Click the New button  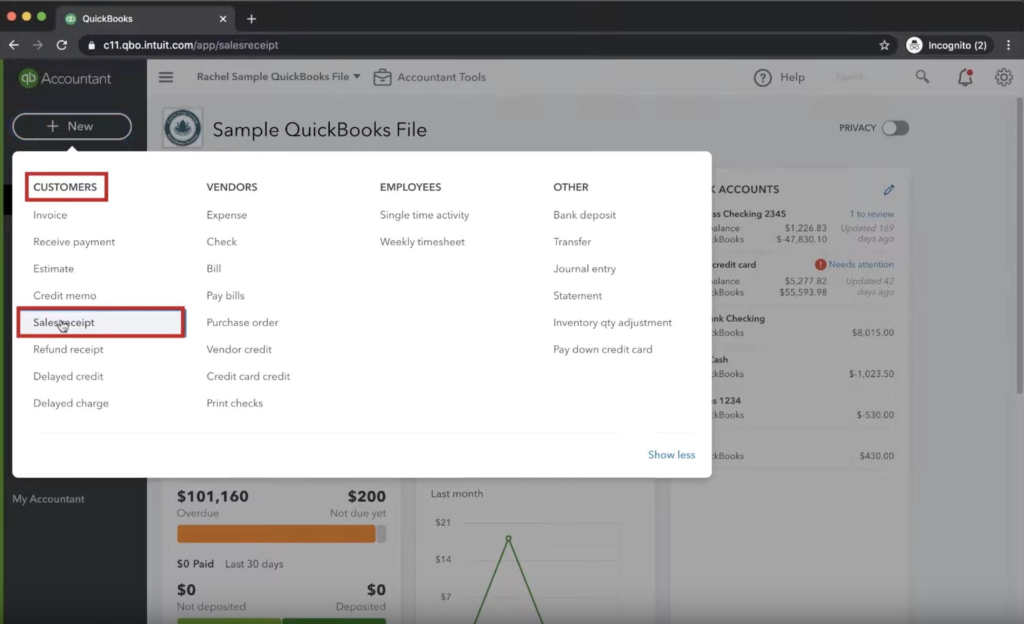click(72, 126)
